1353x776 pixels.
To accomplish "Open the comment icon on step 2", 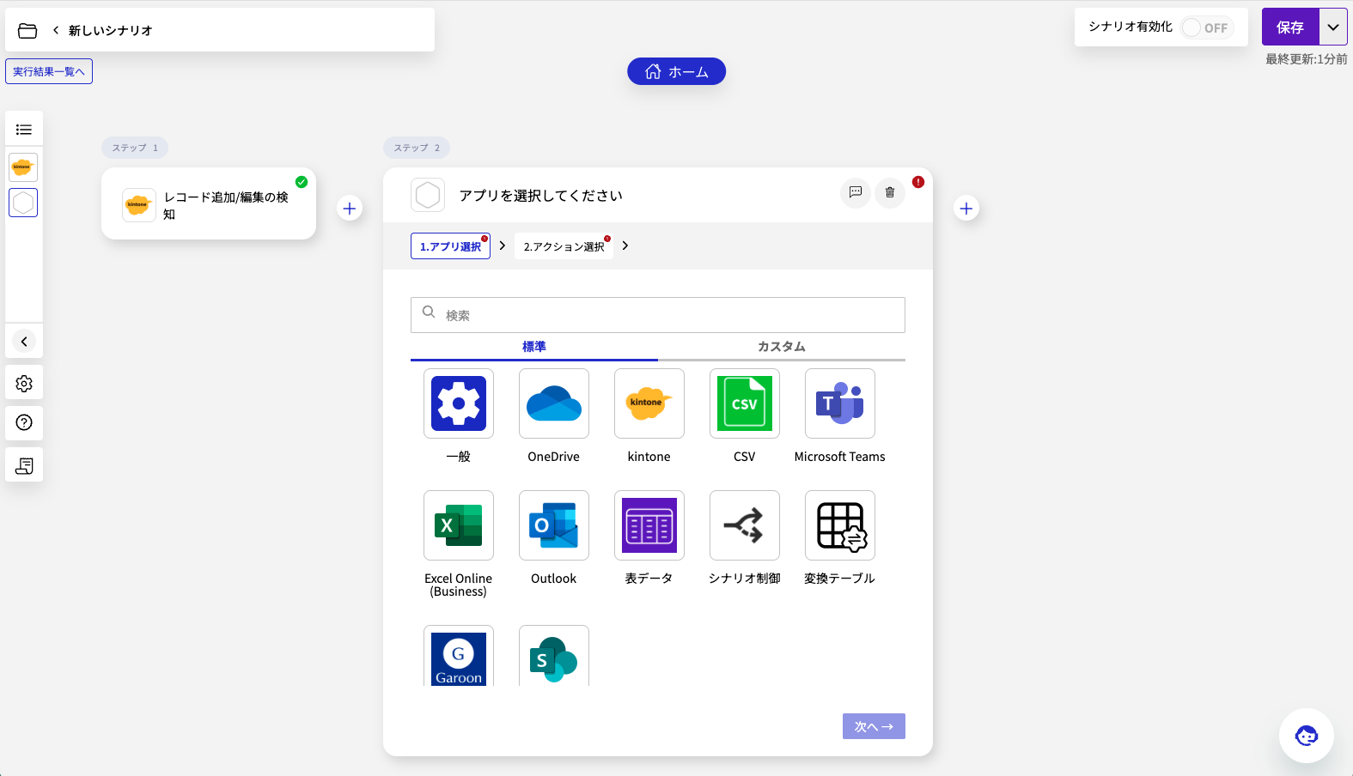I will point(855,192).
